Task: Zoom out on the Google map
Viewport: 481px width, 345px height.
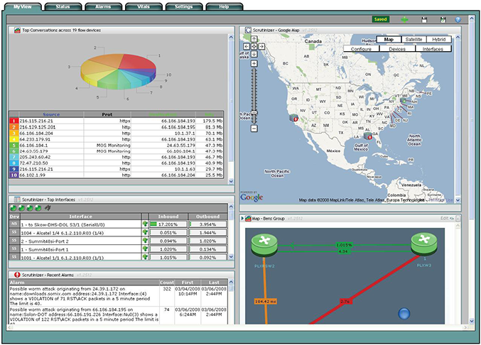Action: tap(255, 129)
